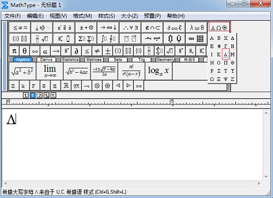Insert right arrow from the small bar
273x198 pixels.
point(56,51)
